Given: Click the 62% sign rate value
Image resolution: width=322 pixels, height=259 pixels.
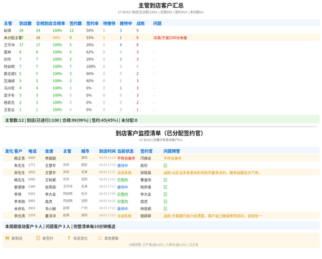Looking at the screenshot, I should pyautogui.click(x=90, y=52).
